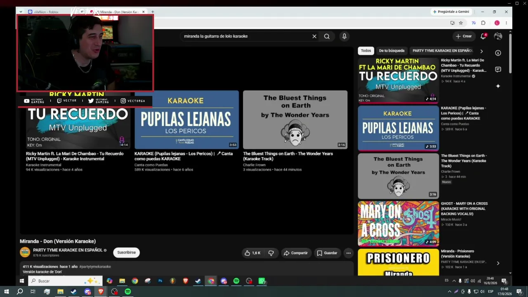Image resolution: width=528 pixels, height=297 pixels.
Task: Click the Suscribirse button
Action: [126, 252]
